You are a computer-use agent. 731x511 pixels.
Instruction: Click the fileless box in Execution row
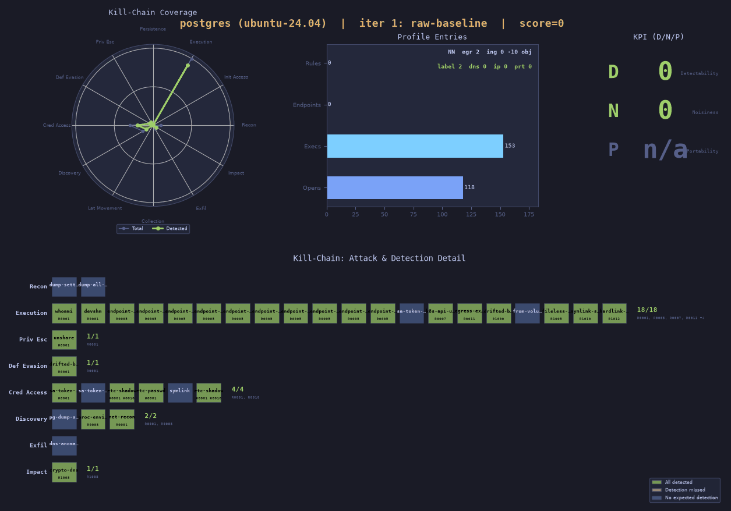pyautogui.click(x=556, y=313)
